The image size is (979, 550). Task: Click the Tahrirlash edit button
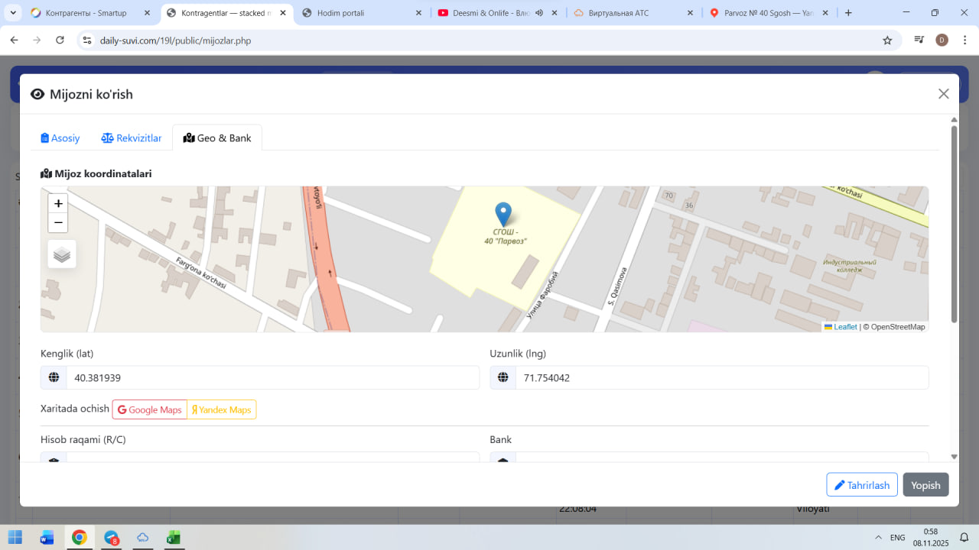[x=861, y=485]
